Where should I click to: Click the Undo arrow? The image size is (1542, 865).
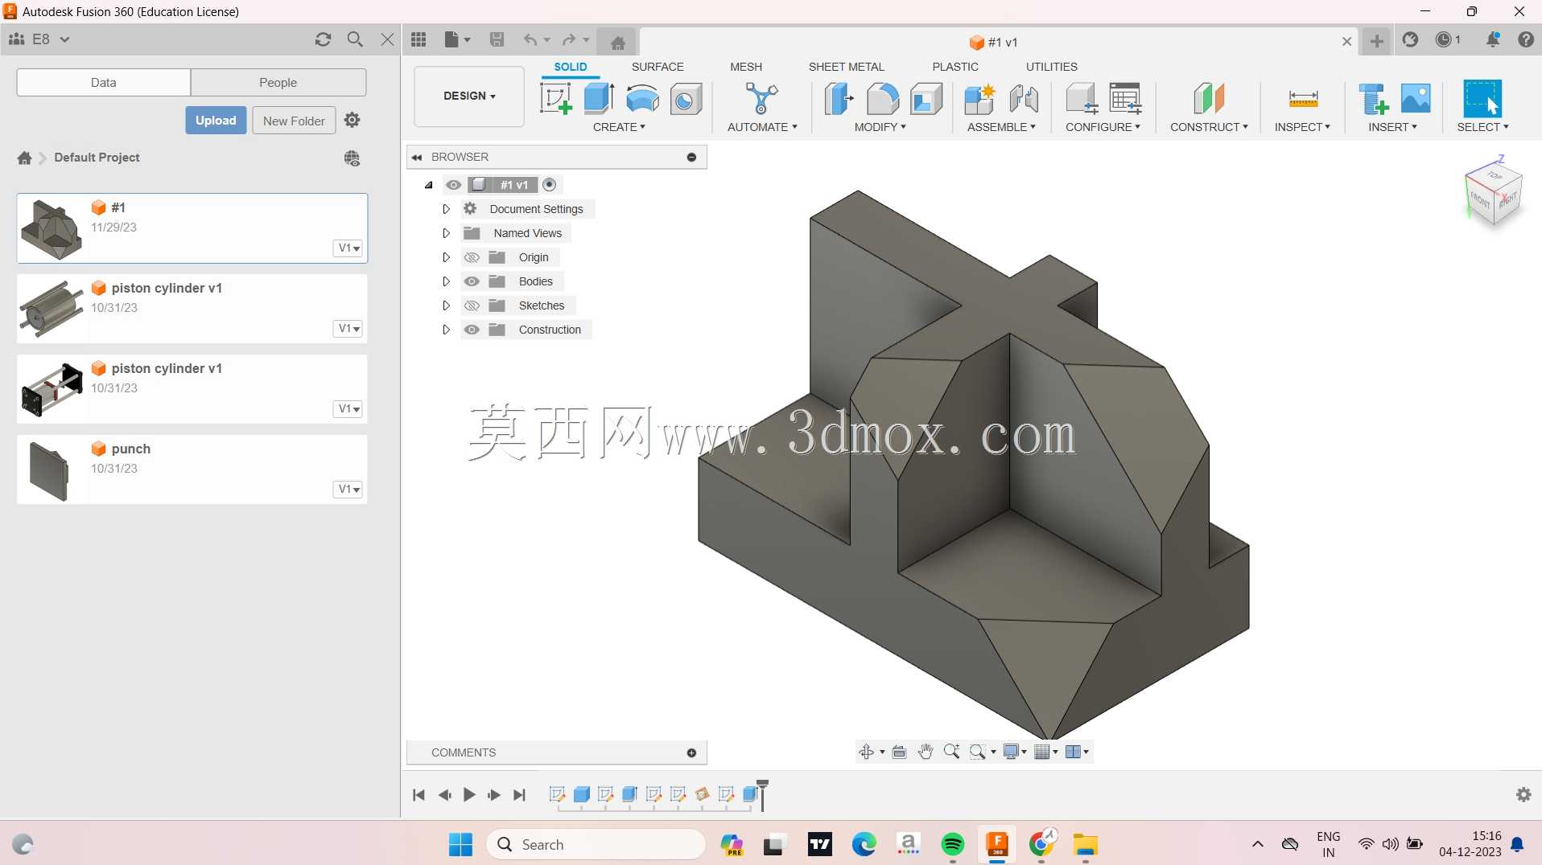tap(530, 39)
